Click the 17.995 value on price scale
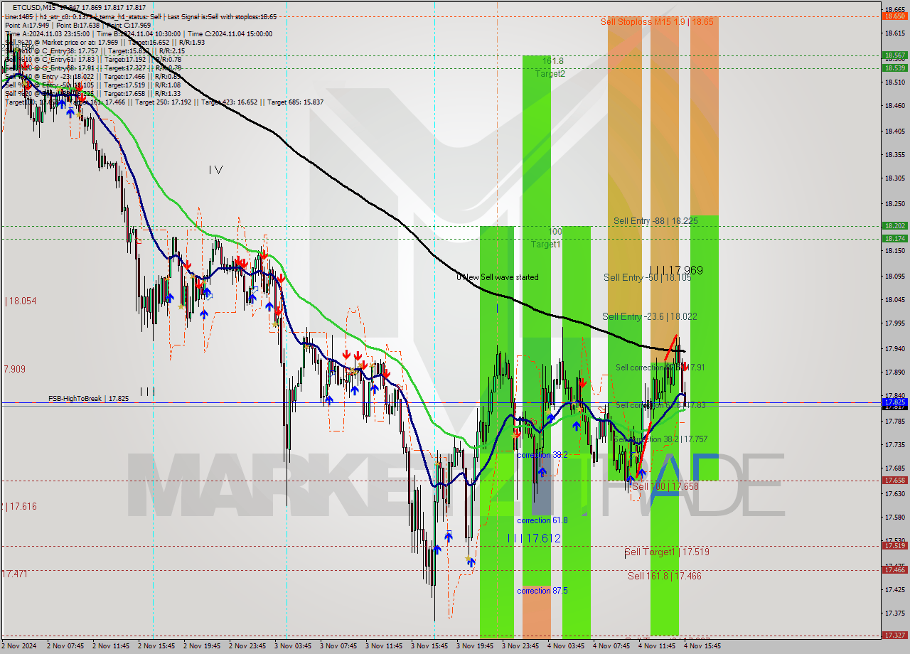This screenshot has width=910, height=654. tap(894, 323)
